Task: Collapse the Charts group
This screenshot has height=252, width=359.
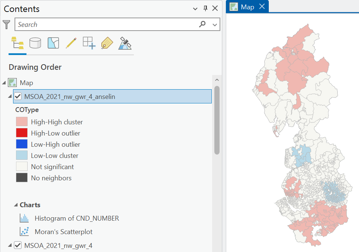Action: pyautogui.click(x=16, y=205)
